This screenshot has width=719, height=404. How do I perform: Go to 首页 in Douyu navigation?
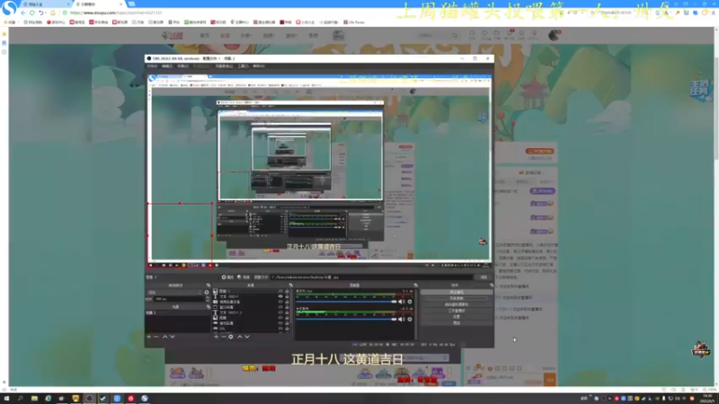205,36
